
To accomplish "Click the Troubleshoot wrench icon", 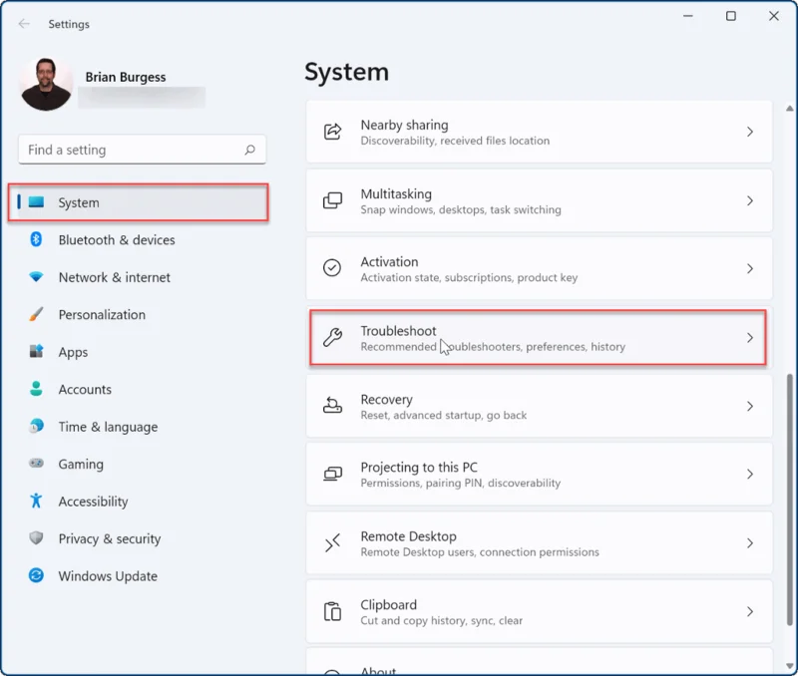I will click(332, 337).
